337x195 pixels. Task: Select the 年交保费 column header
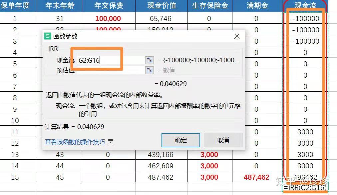(x=109, y=6)
